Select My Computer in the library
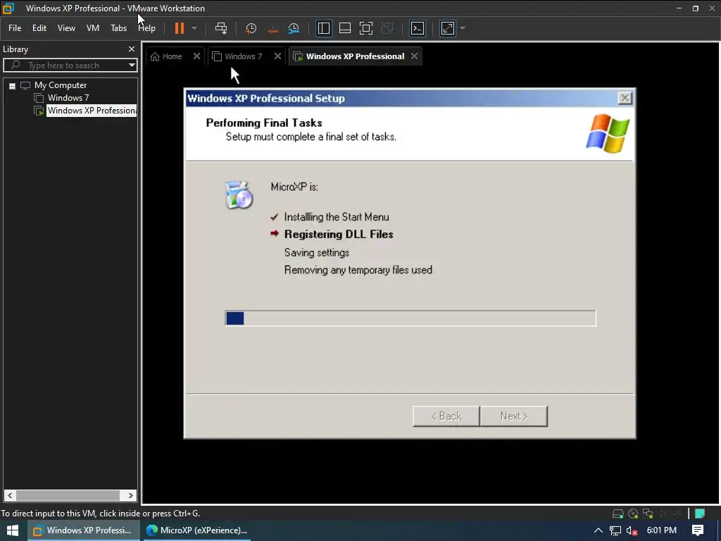721x541 pixels. (x=61, y=85)
